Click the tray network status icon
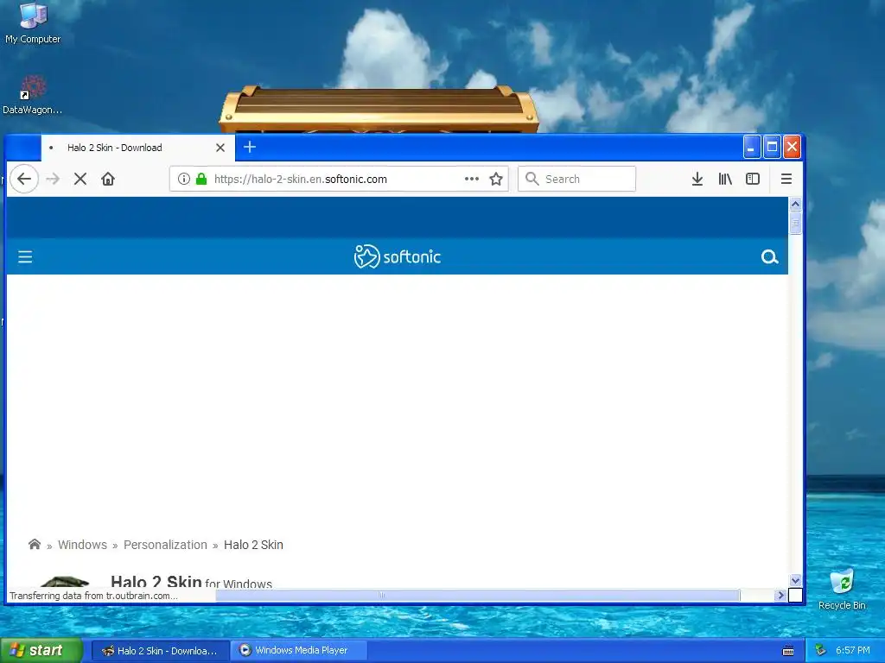The image size is (885, 663). point(820,651)
